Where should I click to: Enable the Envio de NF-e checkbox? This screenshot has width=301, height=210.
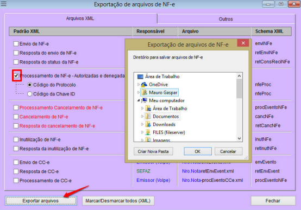(16, 44)
